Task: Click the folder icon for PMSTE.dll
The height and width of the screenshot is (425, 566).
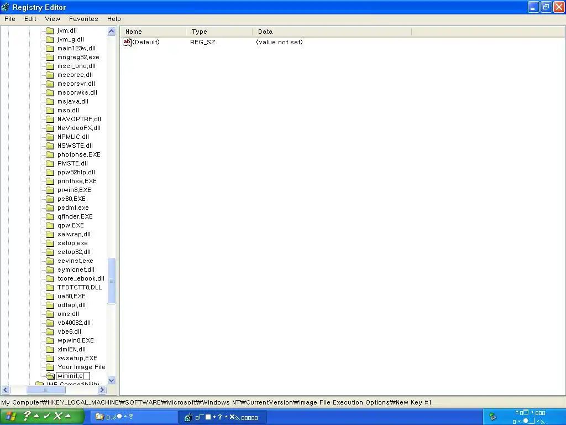Action: click(x=50, y=163)
